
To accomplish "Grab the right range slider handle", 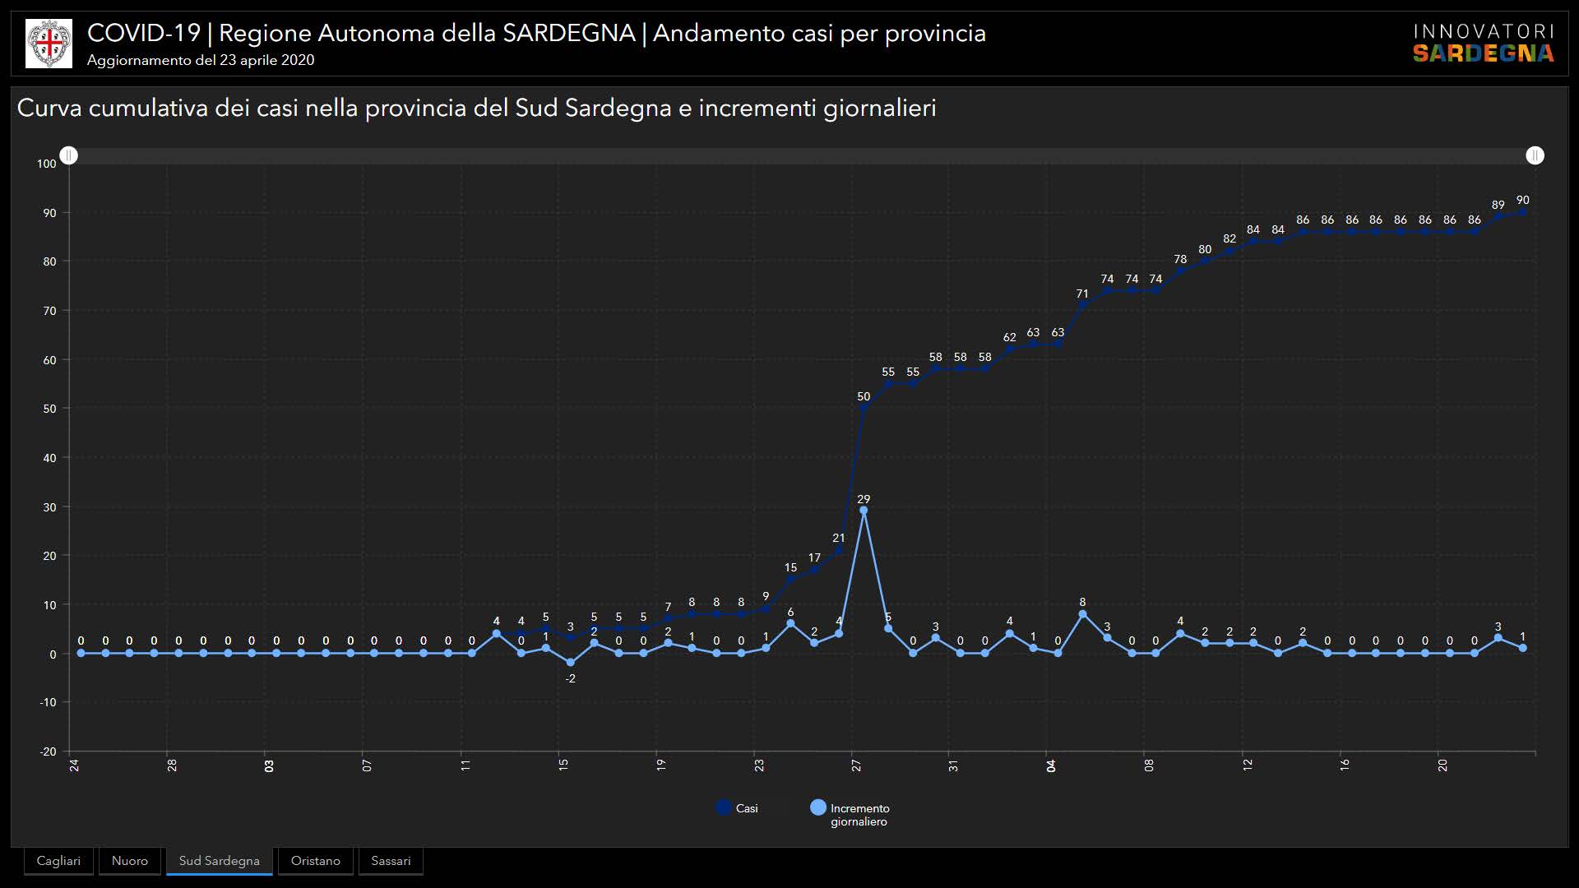I will coord(1535,155).
